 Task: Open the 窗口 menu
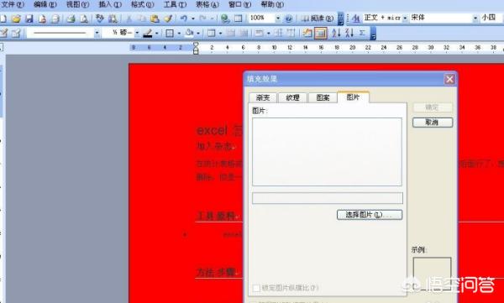[239, 4]
